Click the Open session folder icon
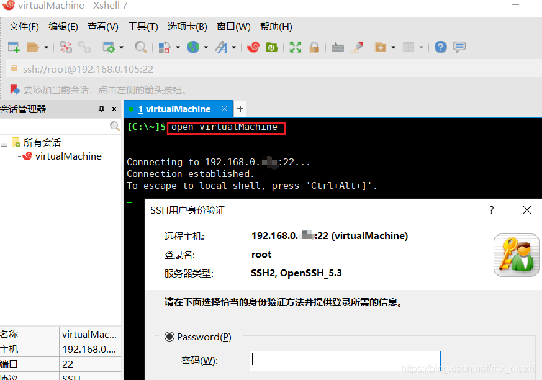 tap(33, 47)
